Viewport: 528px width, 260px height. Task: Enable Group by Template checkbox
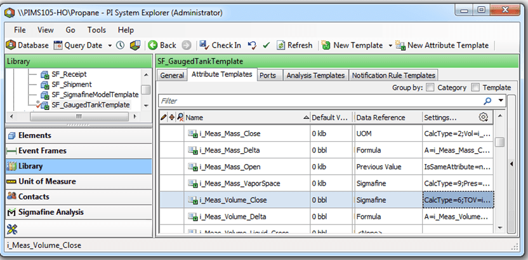475,88
